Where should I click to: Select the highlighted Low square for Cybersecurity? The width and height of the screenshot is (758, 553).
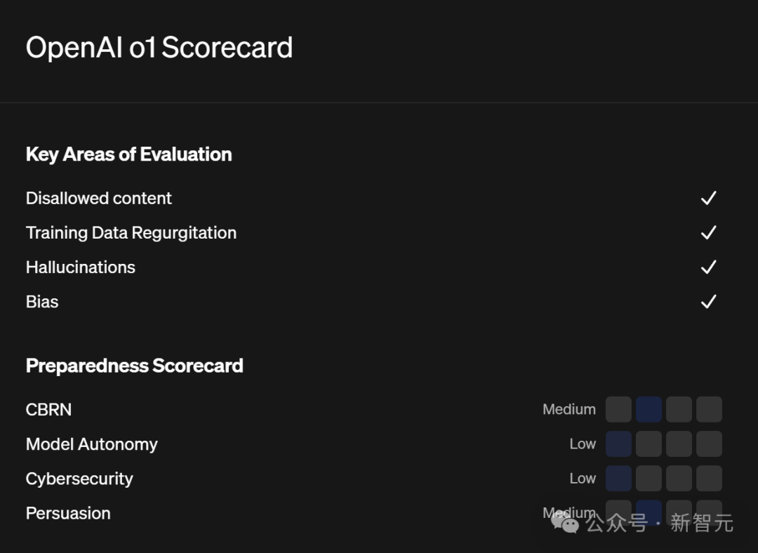point(618,479)
